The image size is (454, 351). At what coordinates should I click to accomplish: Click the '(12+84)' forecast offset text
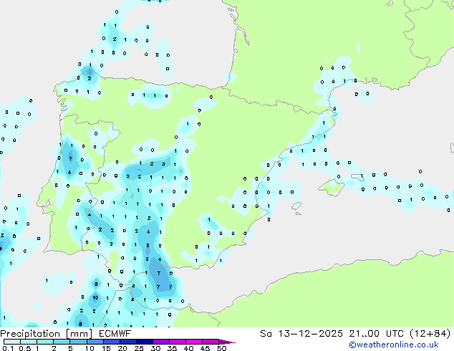(x=430, y=334)
